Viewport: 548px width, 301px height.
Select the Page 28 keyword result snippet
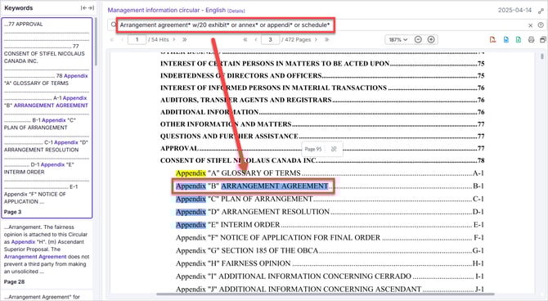coord(47,254)
